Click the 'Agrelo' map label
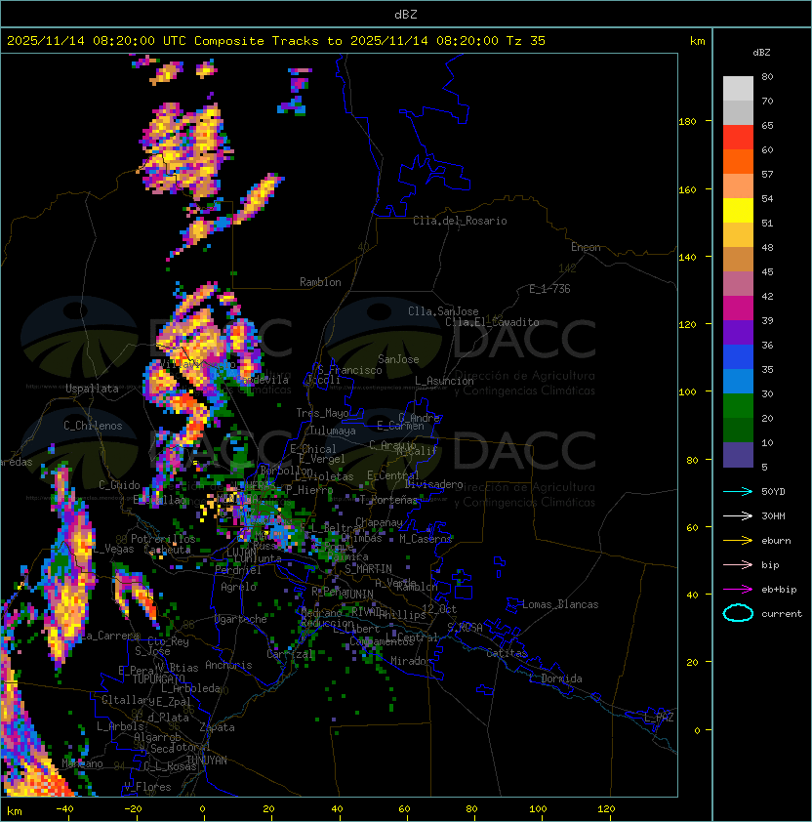 click(238, 587)
